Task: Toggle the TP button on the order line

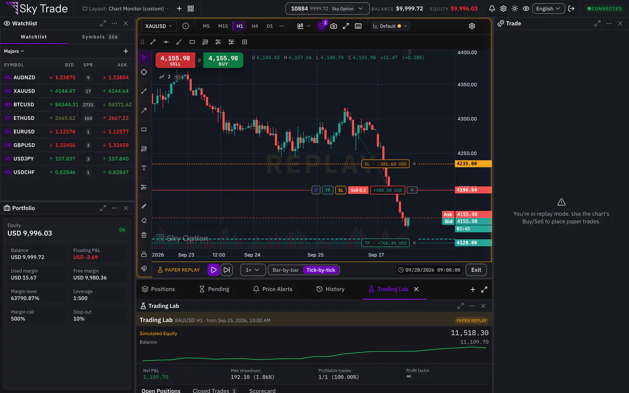Action: point(328,190)
